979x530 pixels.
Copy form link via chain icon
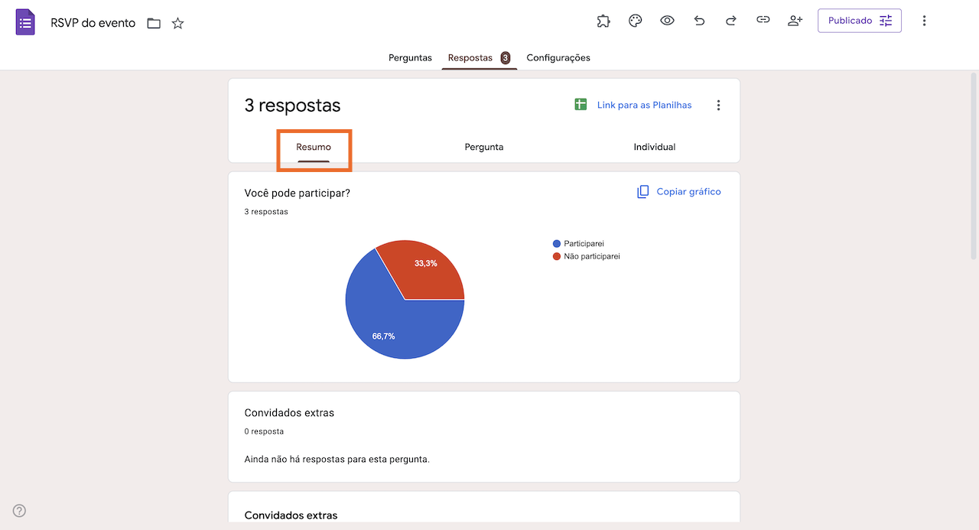coord(763,21)
